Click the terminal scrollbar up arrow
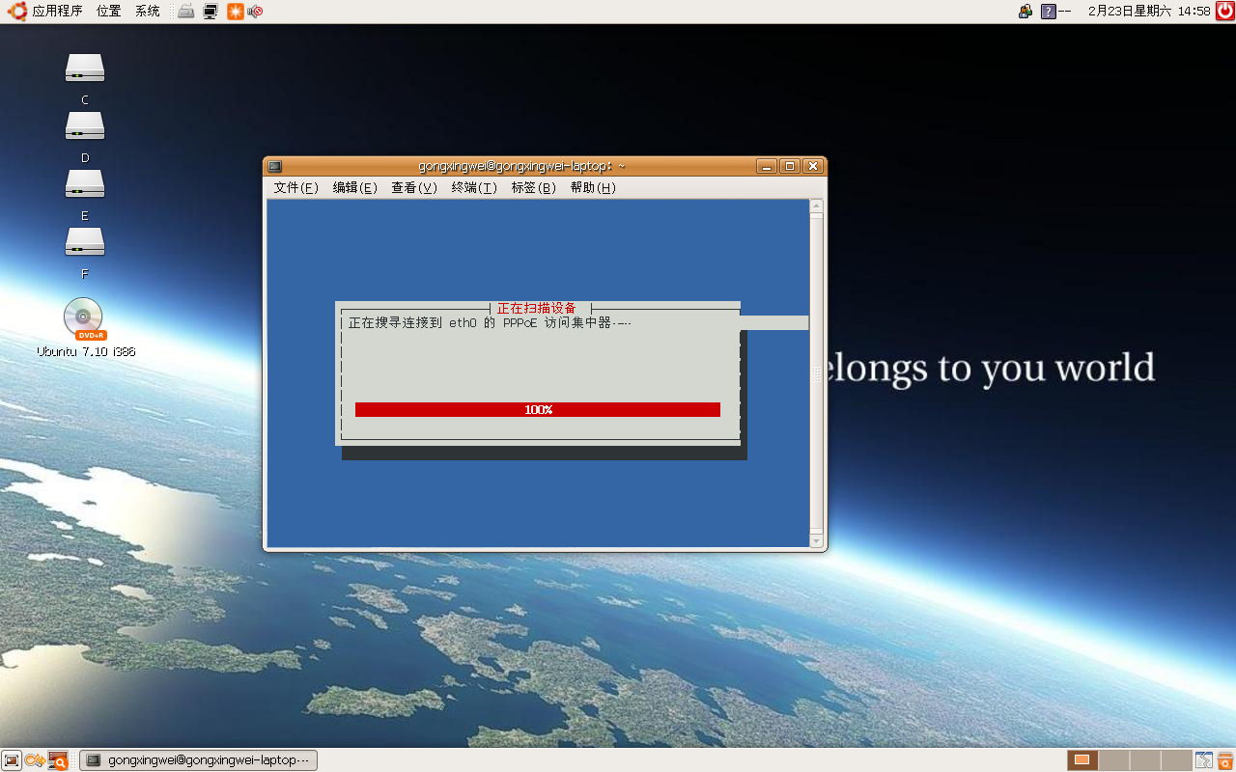The height and width of the screenshot is (772, 1236). tap(817, 206)
